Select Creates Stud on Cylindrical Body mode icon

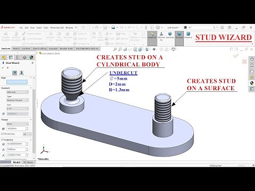15,73
